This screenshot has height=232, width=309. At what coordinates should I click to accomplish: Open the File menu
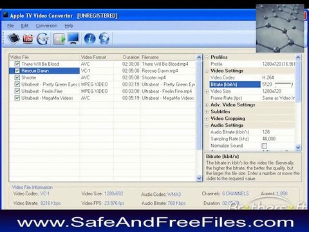coord(10,26)
